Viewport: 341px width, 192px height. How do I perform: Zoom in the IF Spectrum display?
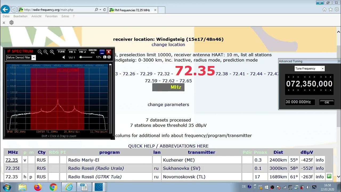[x=46, y=52]
